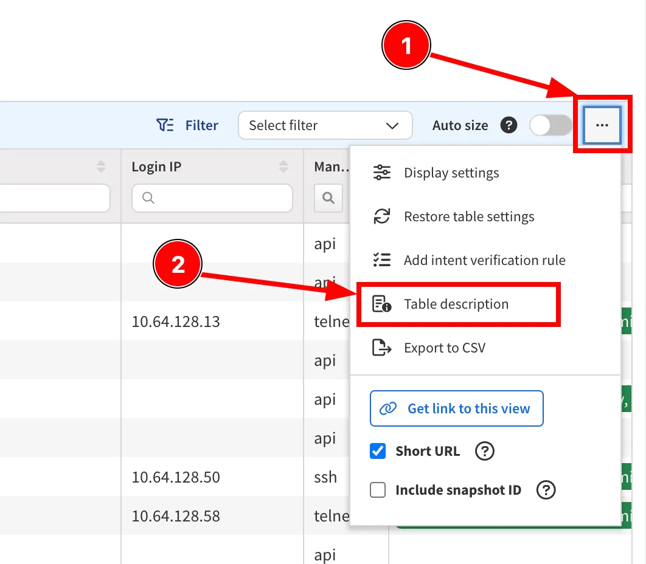Viewport: 646px width, 564px height.
Task: Click help icon beside Include snapshot ID
Action: click(x=546, y=490)
